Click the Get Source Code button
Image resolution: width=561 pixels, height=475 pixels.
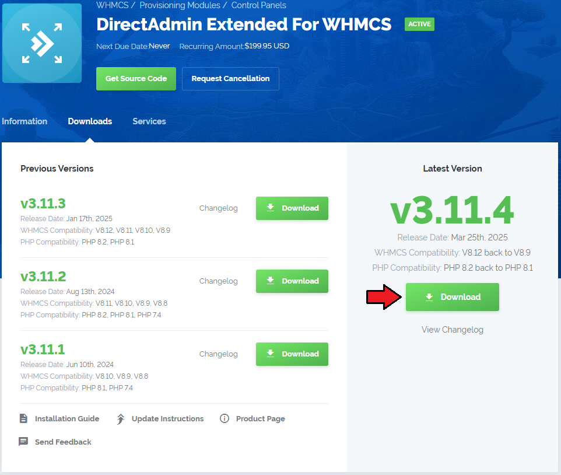pyautogui.click(x=136, y=79)
